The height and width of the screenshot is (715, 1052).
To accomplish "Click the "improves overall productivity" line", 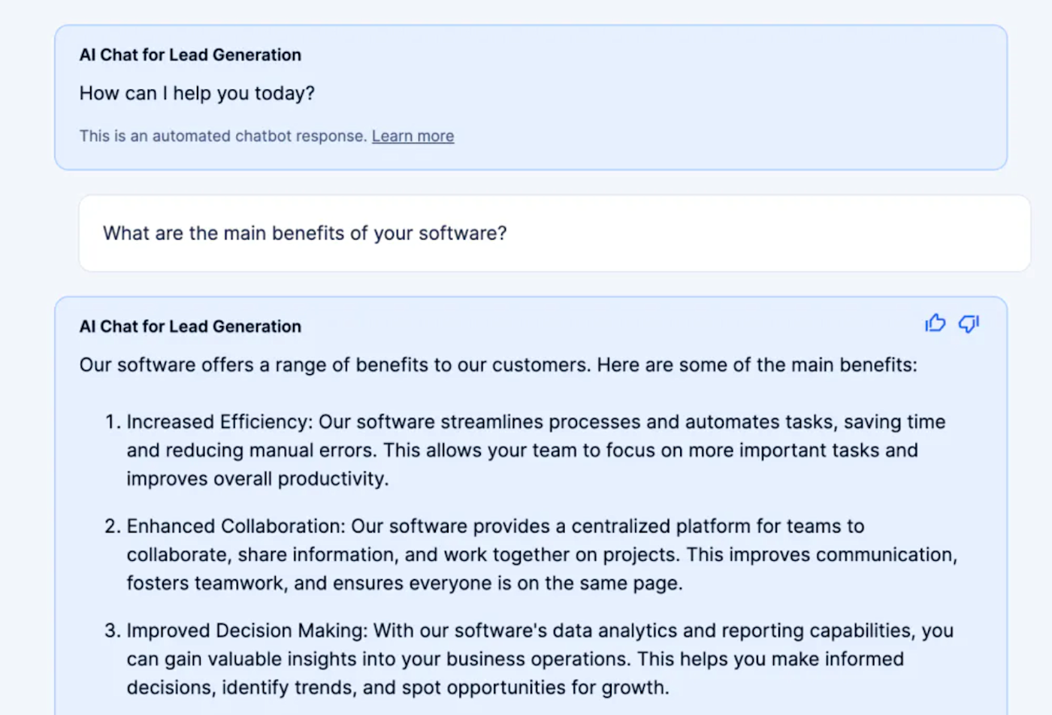I will pyautogui.click(x=257, y=479).
